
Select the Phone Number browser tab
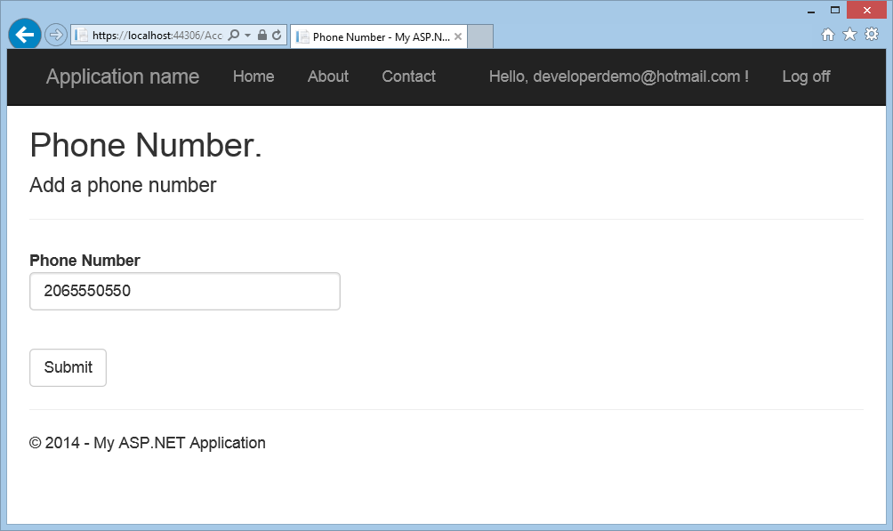click(x=378, y=36)
